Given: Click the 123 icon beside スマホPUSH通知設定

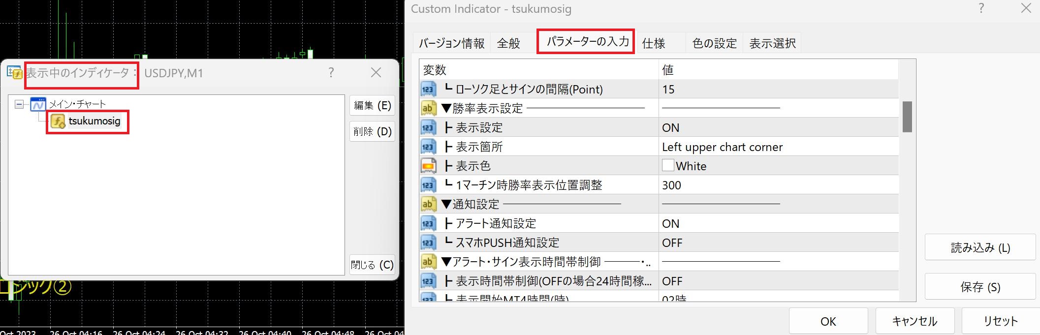Looking at the screenshot, I should click(428, 243).
